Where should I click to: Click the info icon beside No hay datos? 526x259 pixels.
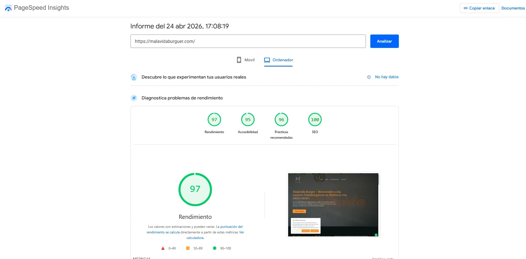coord(369,77)
